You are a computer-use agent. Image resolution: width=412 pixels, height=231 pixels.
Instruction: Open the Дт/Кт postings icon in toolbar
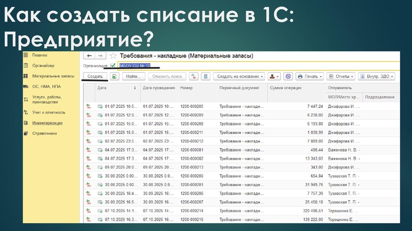(x=194, y=76)
